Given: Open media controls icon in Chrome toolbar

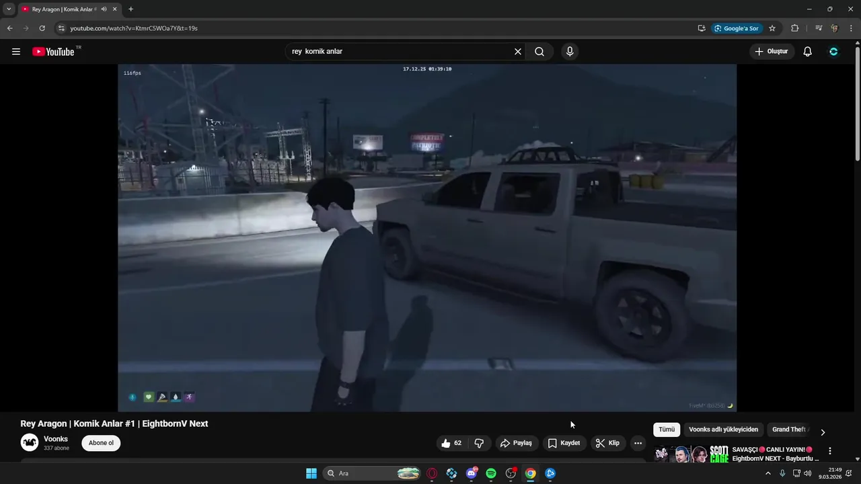Looking at the screenshot, I should [x=819, y=28].
